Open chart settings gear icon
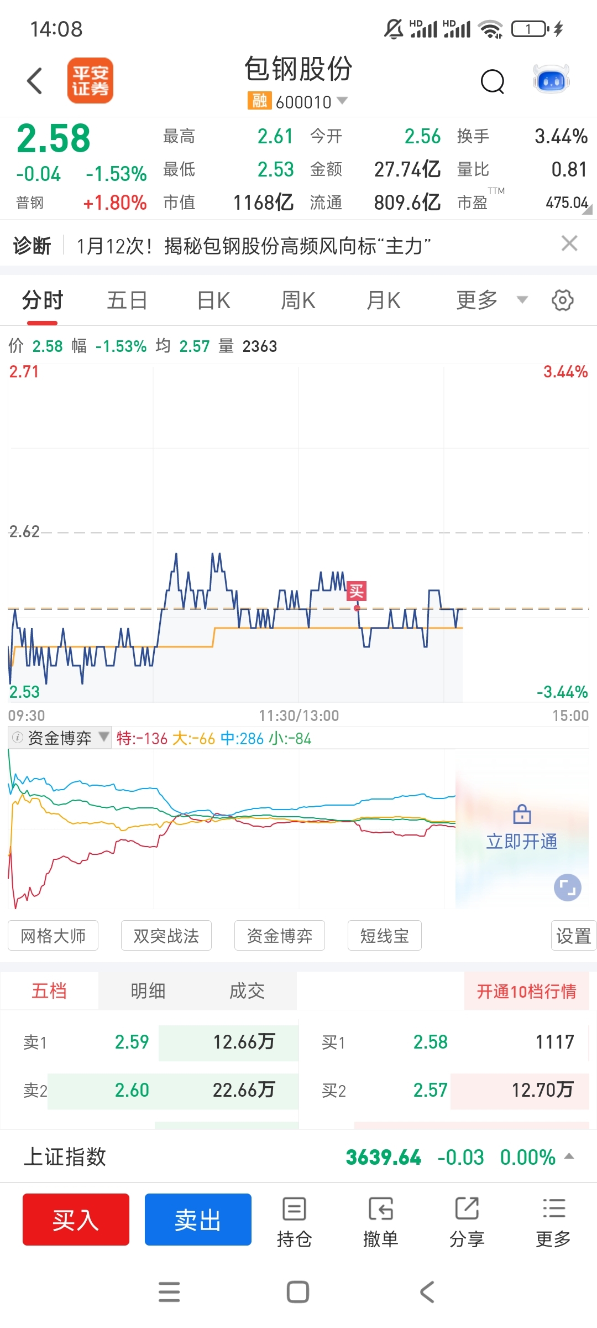Viewport: 597px width, 1328px height. tap(563, 300)
